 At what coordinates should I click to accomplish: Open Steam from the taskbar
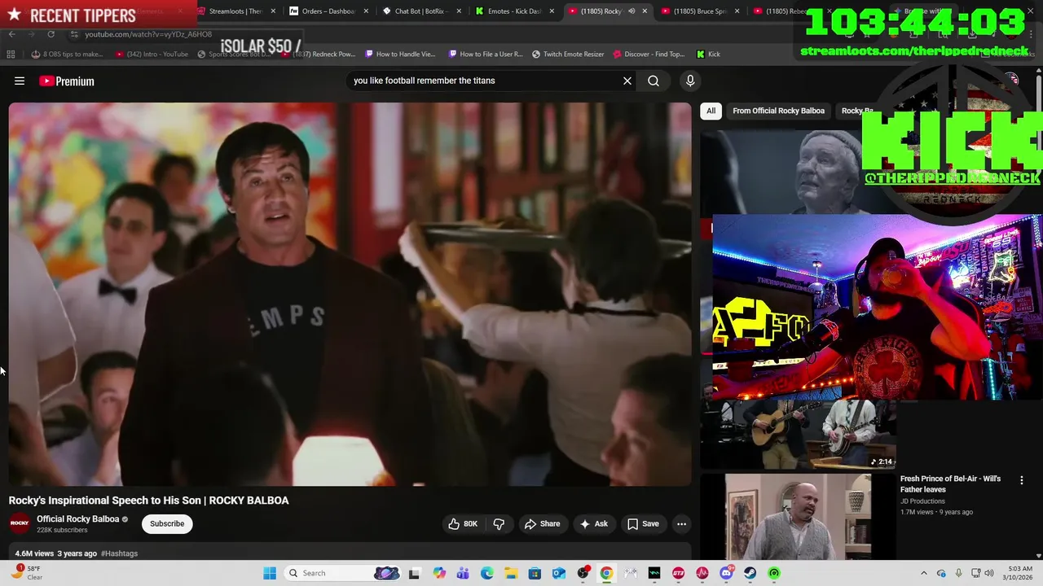click(750, 573)
